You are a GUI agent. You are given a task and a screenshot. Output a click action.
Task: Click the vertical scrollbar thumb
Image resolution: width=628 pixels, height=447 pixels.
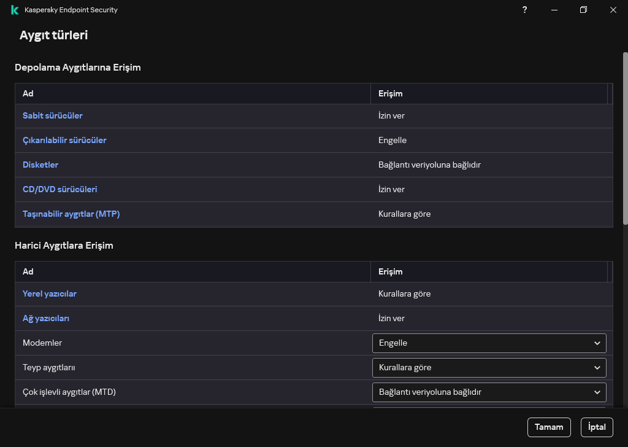tap(625, 138)
